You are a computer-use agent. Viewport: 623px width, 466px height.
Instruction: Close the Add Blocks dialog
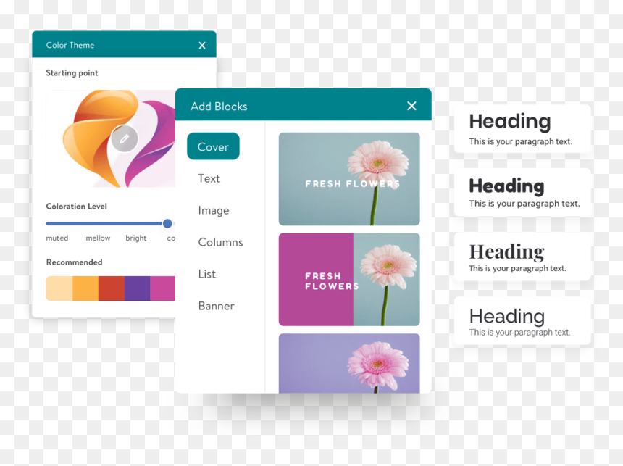pos(411,106)
